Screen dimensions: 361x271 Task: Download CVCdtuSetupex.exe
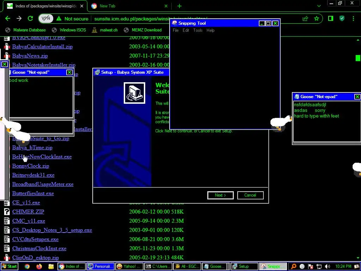(x=35, y=240)
